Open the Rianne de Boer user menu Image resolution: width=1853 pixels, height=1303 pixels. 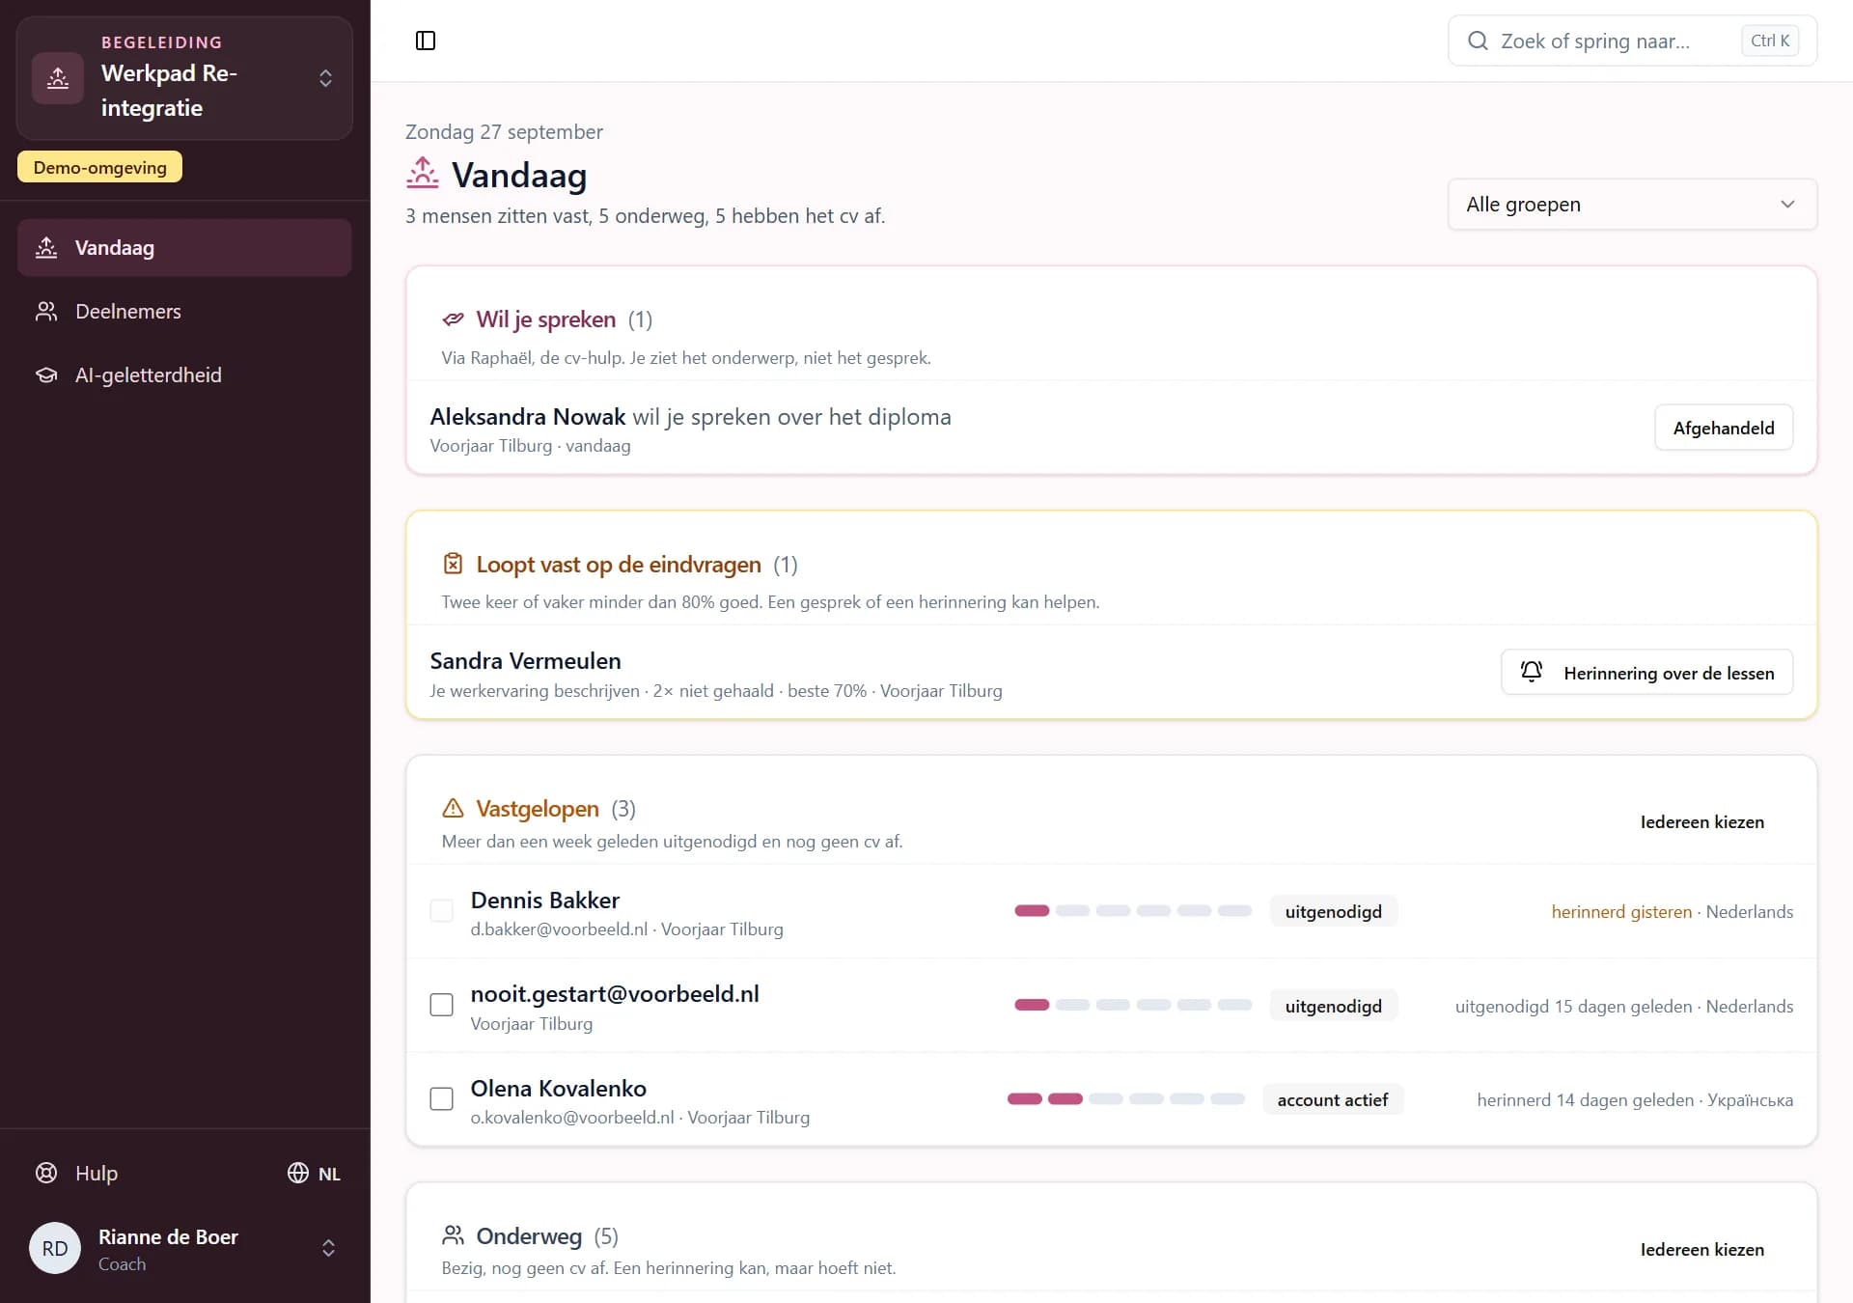click(184, 1248)
